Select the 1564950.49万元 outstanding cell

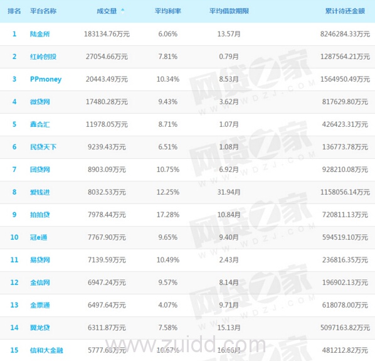point(345,79)
